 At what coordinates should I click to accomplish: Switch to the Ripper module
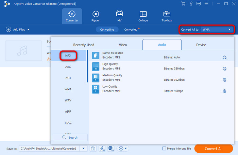point(96,16)
